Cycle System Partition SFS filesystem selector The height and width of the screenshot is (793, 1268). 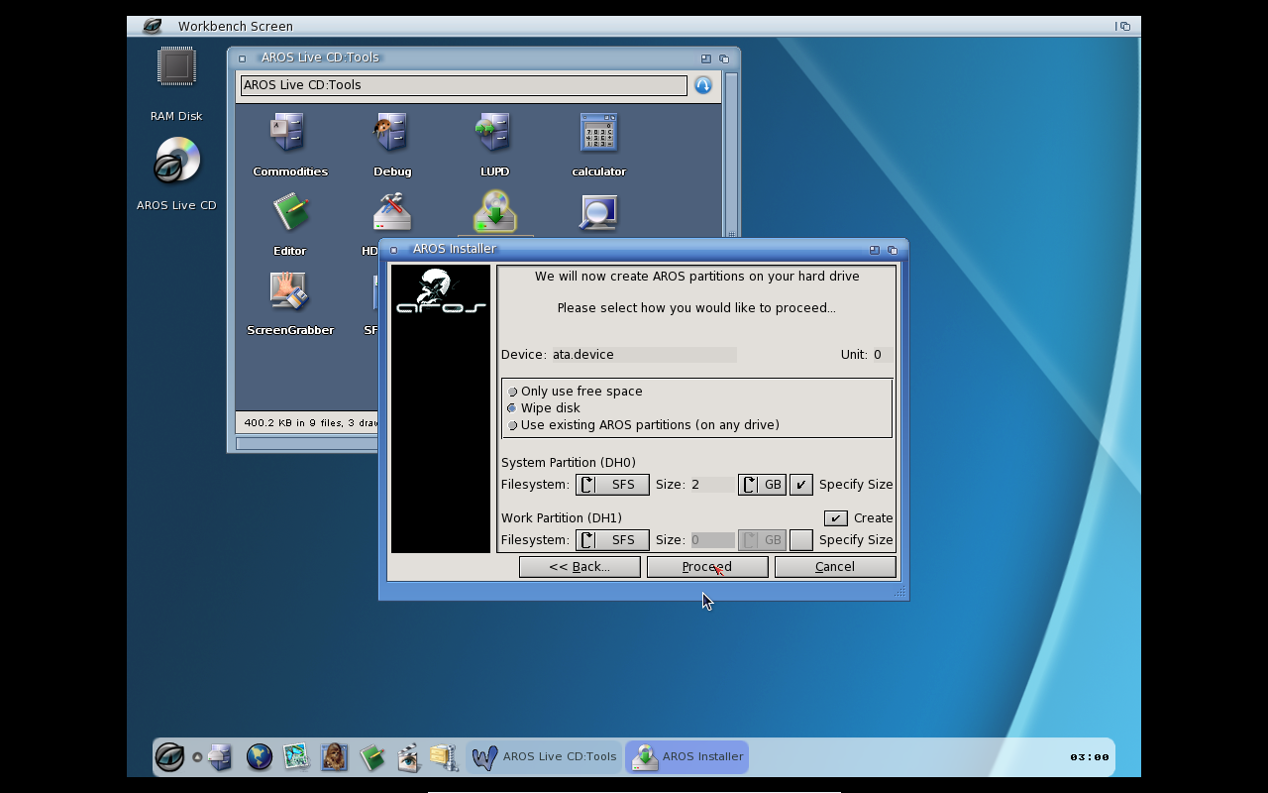coord(612,485)
